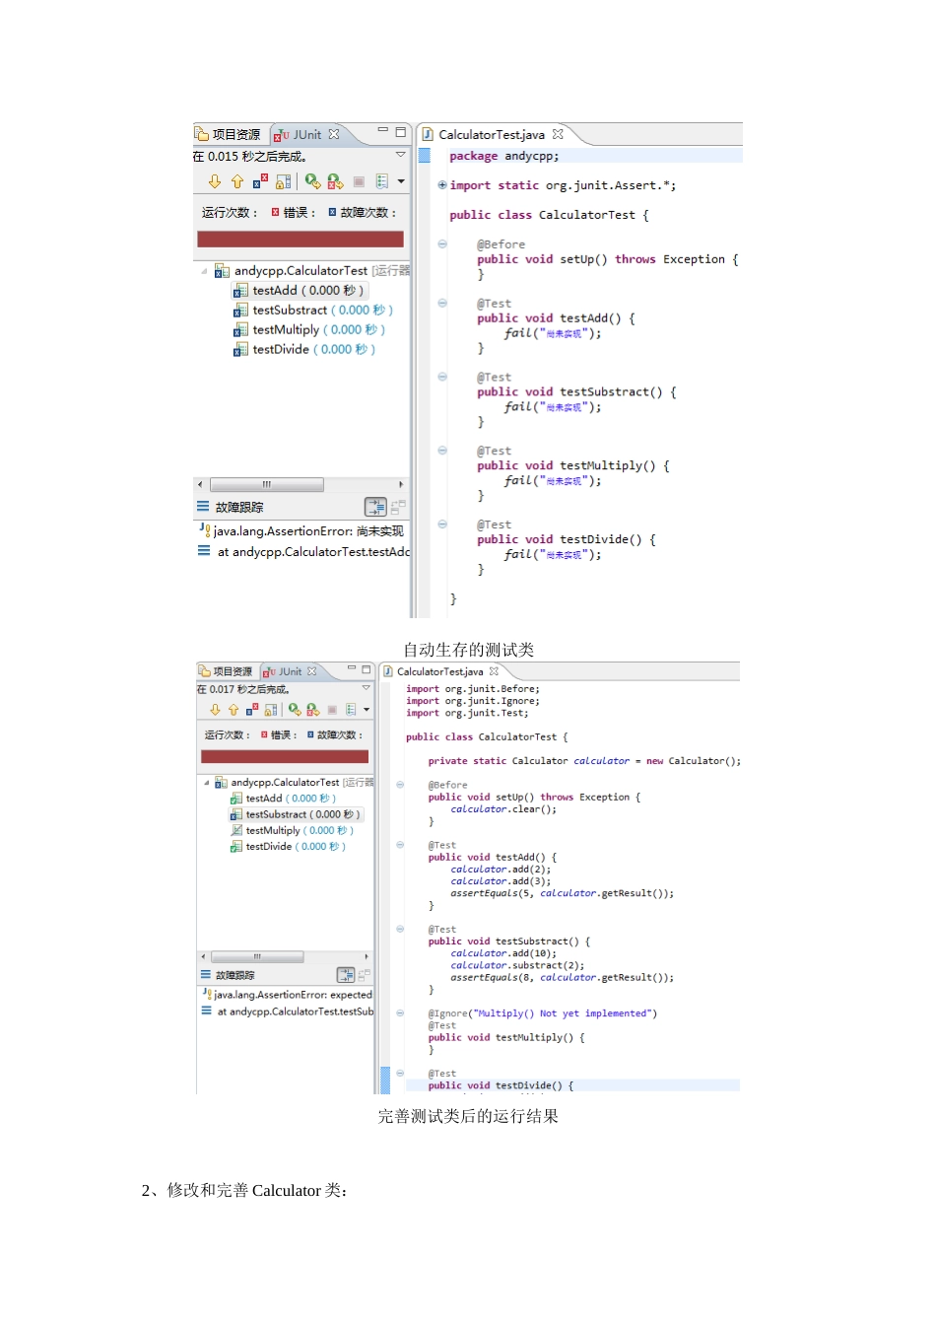Viewport: 936px width, 1325px height.
Task: Toggle Filter Stack Trace in upper 故障跟踪 header
Action: (x=375, y=507)
